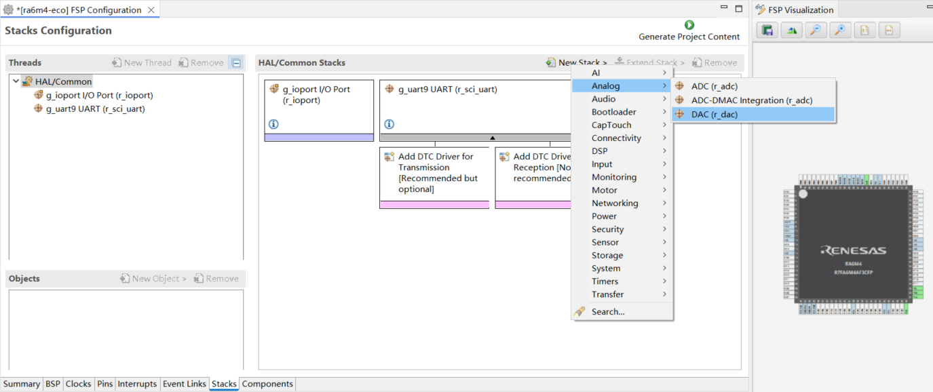The height and width of the screenshot is (392, 933).
Task: Collapse all threads with the minus icon
Action: (235, 62)
